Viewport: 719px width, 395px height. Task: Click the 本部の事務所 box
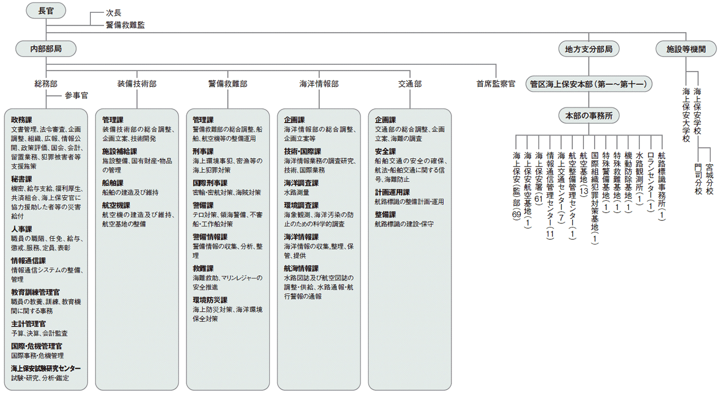[589, 116]
